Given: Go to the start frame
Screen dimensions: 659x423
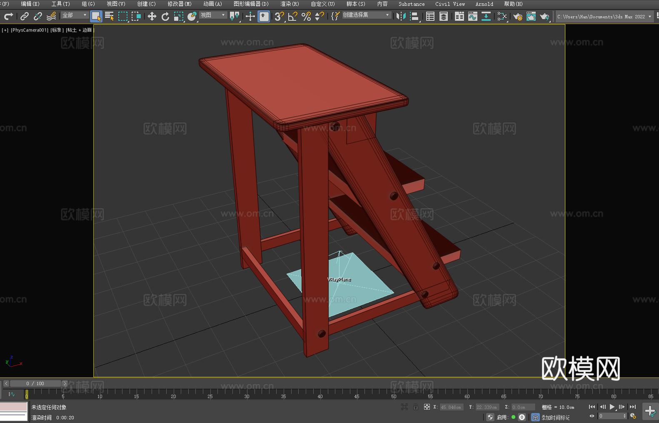Looking at the screenshot, I should 592,407.
